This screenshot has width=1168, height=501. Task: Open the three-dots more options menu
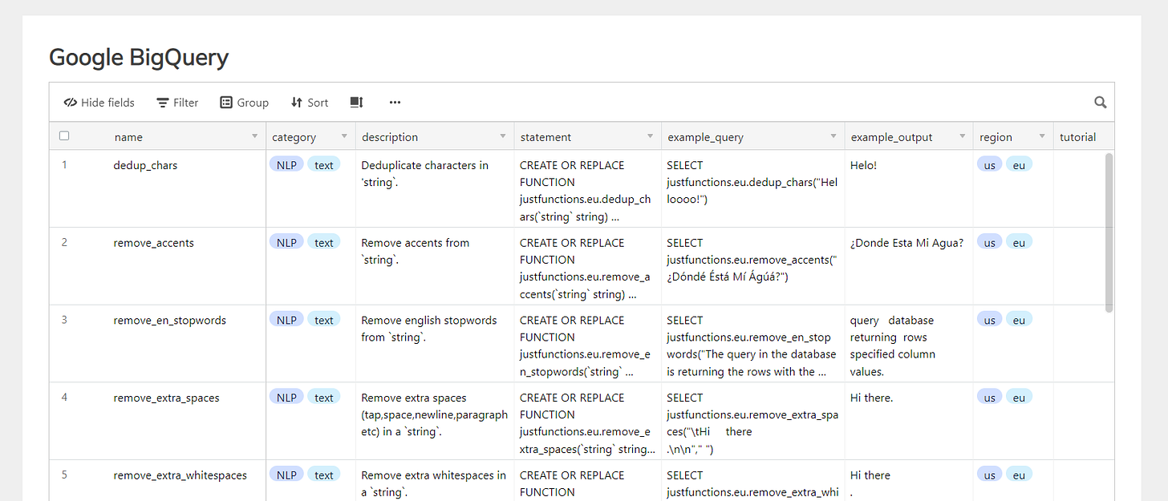[395, 103]
